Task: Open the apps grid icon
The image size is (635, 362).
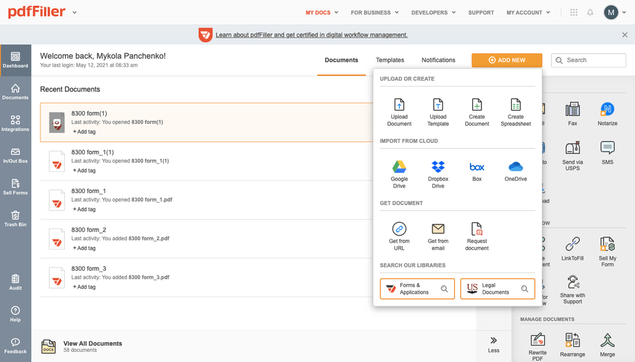Action: [x=573, y=13]
